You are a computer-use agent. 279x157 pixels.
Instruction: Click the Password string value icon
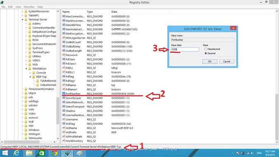coord(64,55)
